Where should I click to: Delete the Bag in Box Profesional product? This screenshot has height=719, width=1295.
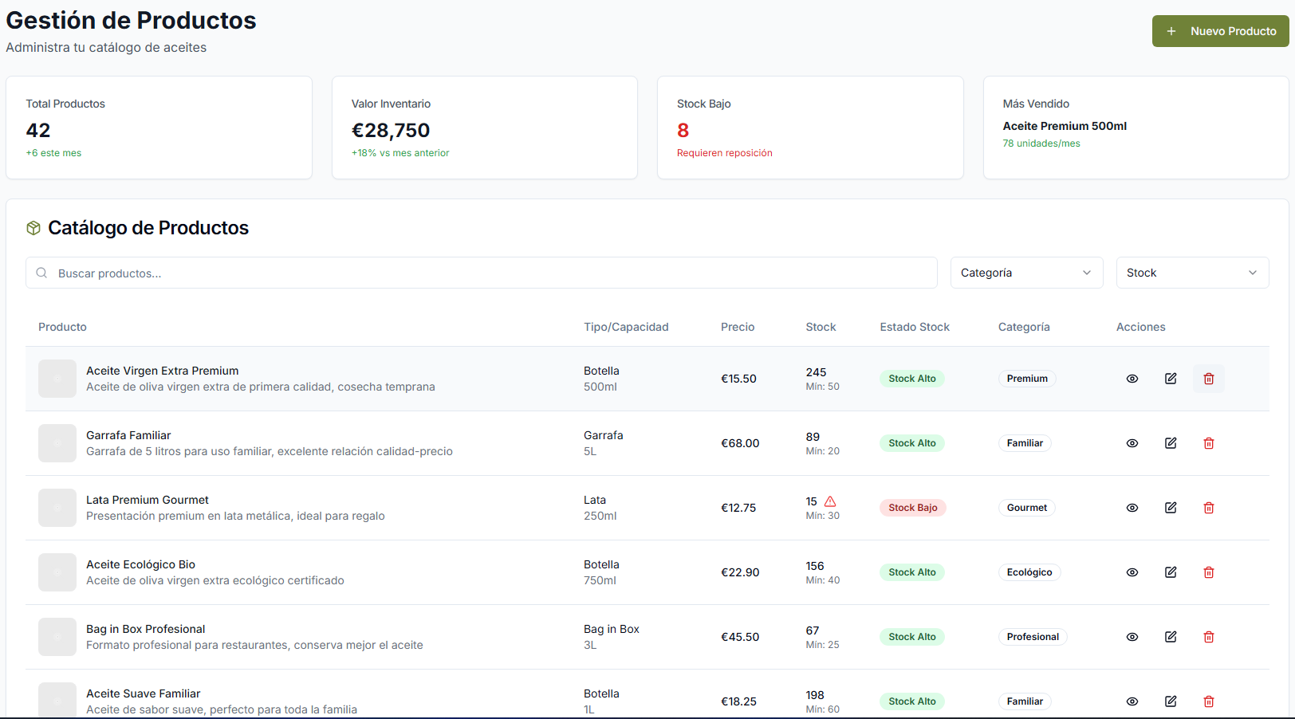click(1209, 637)
